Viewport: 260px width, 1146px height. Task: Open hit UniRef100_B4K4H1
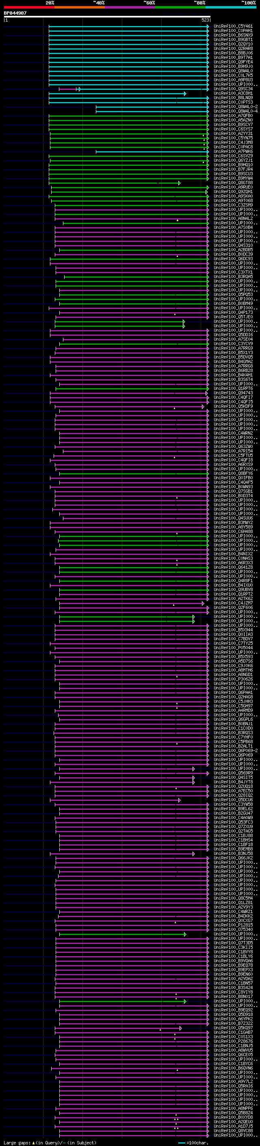(233, 375)
